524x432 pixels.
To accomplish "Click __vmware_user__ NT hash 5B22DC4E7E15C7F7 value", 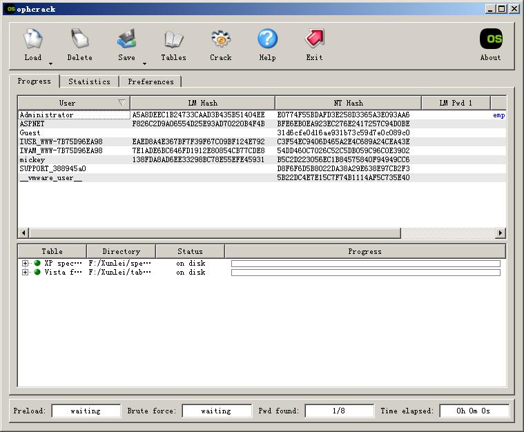I will pyautogui.click(x=343, y=178).
